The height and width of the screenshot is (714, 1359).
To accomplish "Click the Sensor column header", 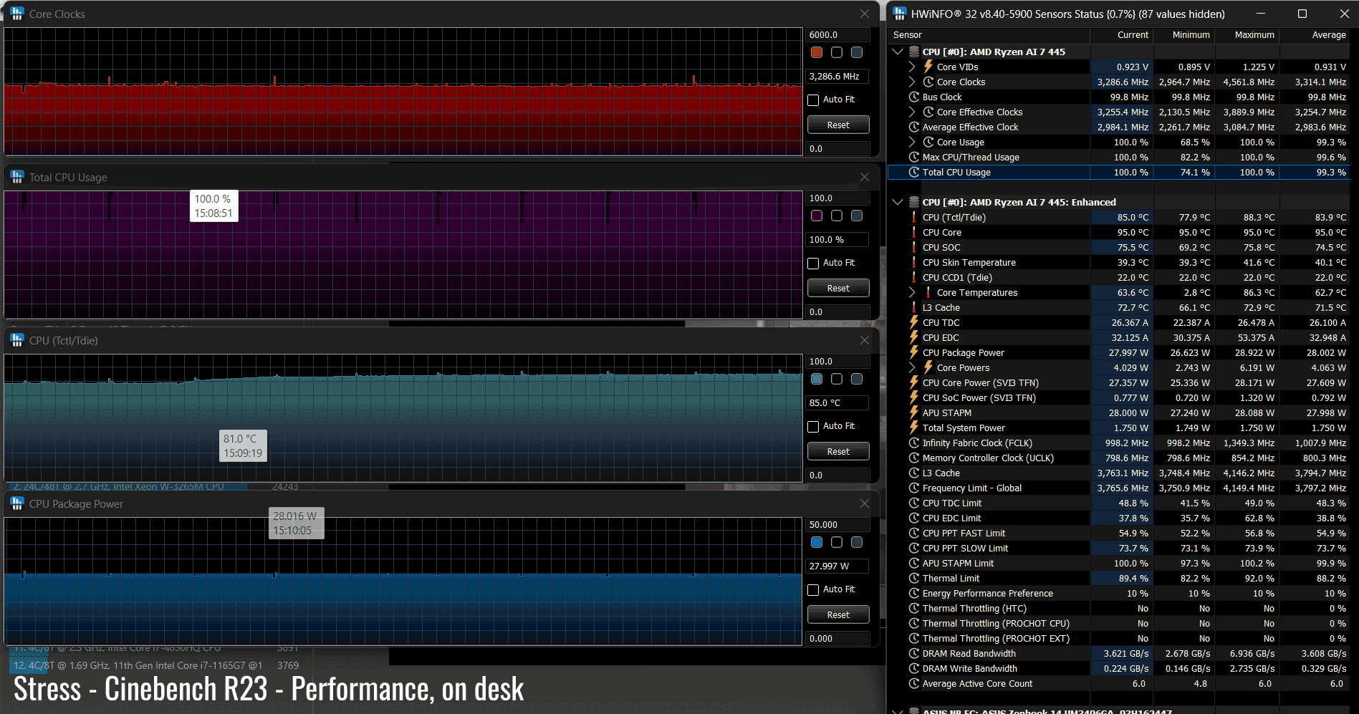I will pyautogui.click(x=989, y=34).
